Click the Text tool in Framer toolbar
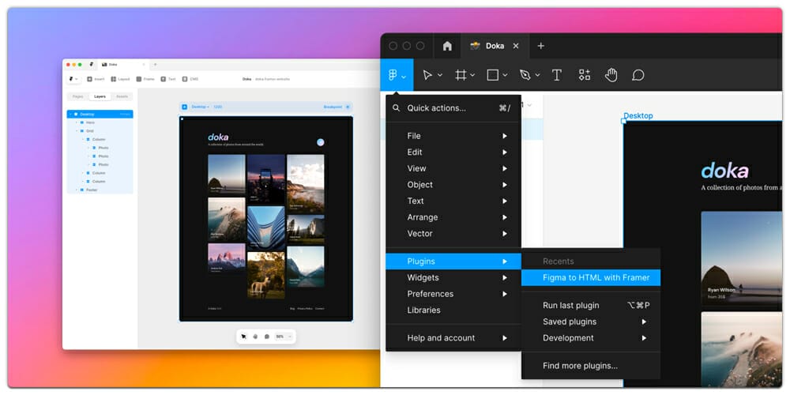 [168, 79]
